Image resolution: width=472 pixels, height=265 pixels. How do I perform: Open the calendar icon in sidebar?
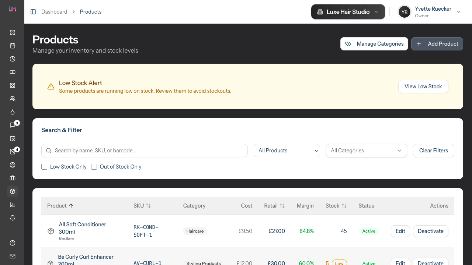(13, 46)
